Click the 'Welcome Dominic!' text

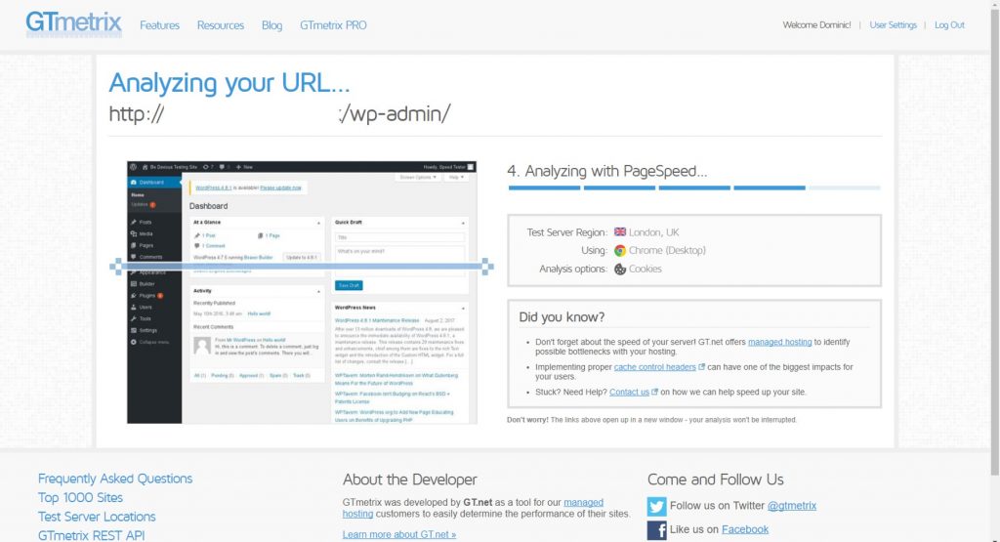click(816, 24)
